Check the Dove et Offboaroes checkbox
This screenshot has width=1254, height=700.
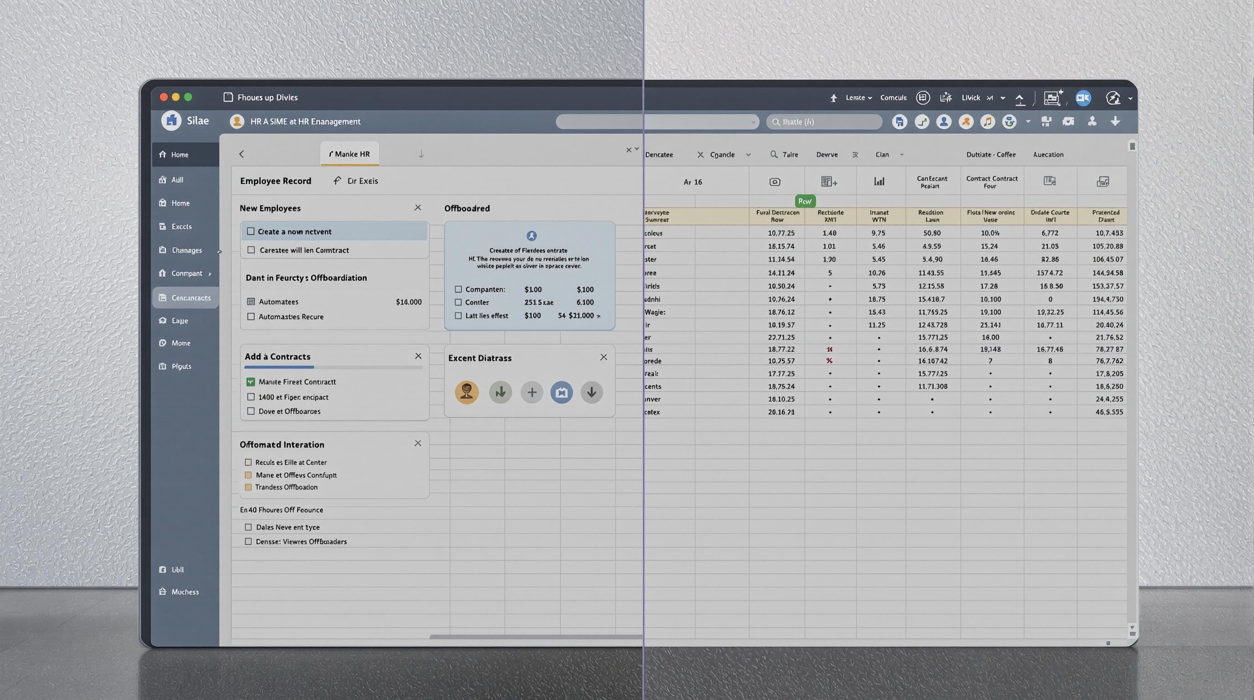[x=251, y=411]
